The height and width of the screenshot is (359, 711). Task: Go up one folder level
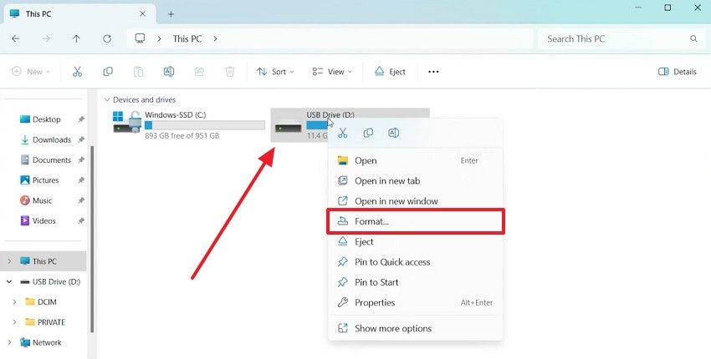pos(77,39)
